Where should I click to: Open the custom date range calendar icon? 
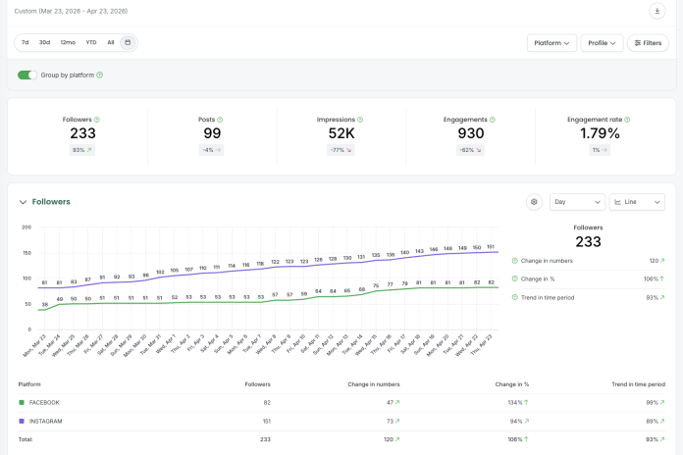(x=128, y=42)
